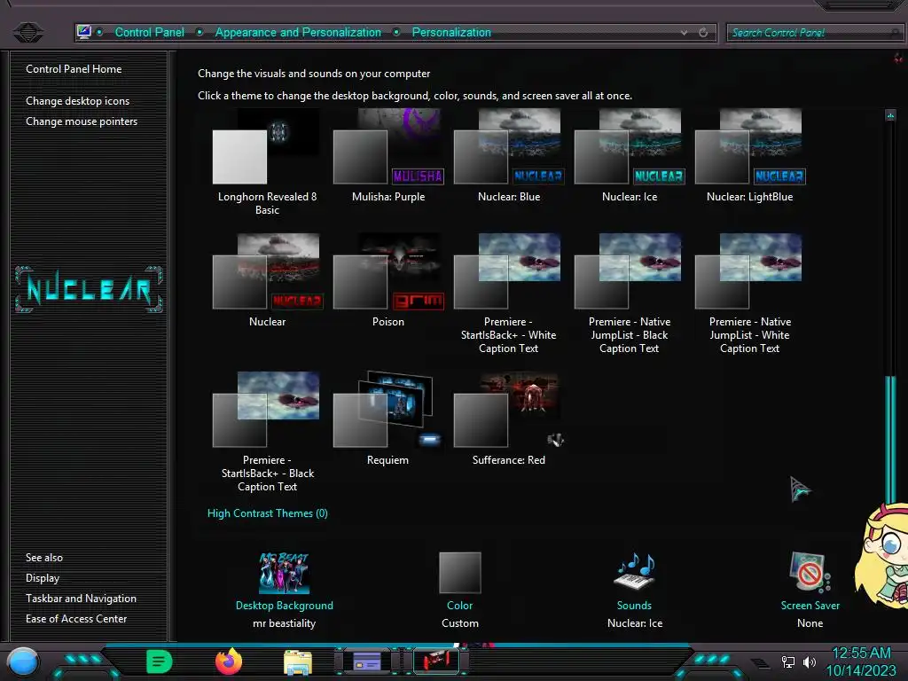The height and width of the screenshot is (681, 908).
Task: Click the address bar monitor icon
Action: click(x=84, y=32)
